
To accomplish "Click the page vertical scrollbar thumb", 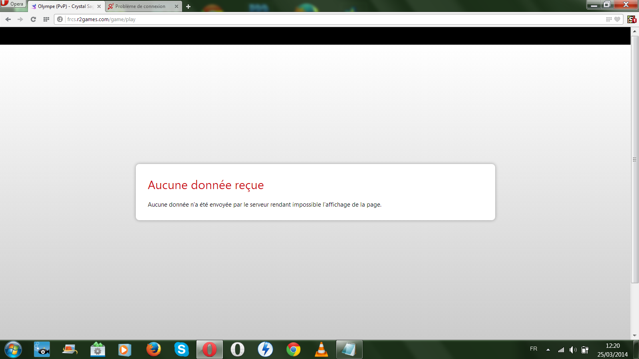I will [635, 160].
